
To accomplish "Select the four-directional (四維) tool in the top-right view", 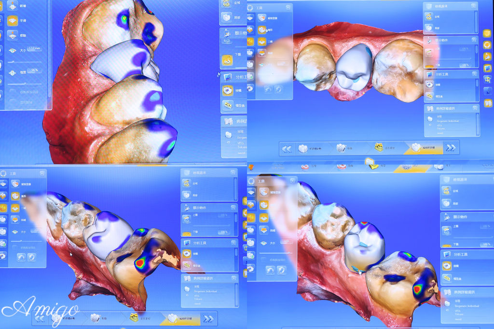I will point(262,53).
